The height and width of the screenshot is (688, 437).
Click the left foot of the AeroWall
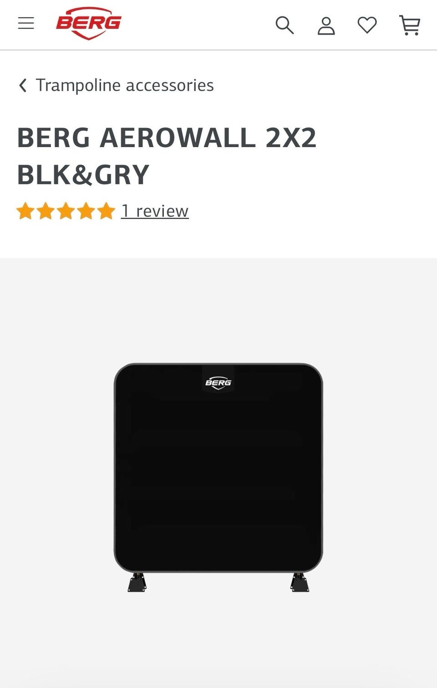pyautogui.click(x=137, y=582)
